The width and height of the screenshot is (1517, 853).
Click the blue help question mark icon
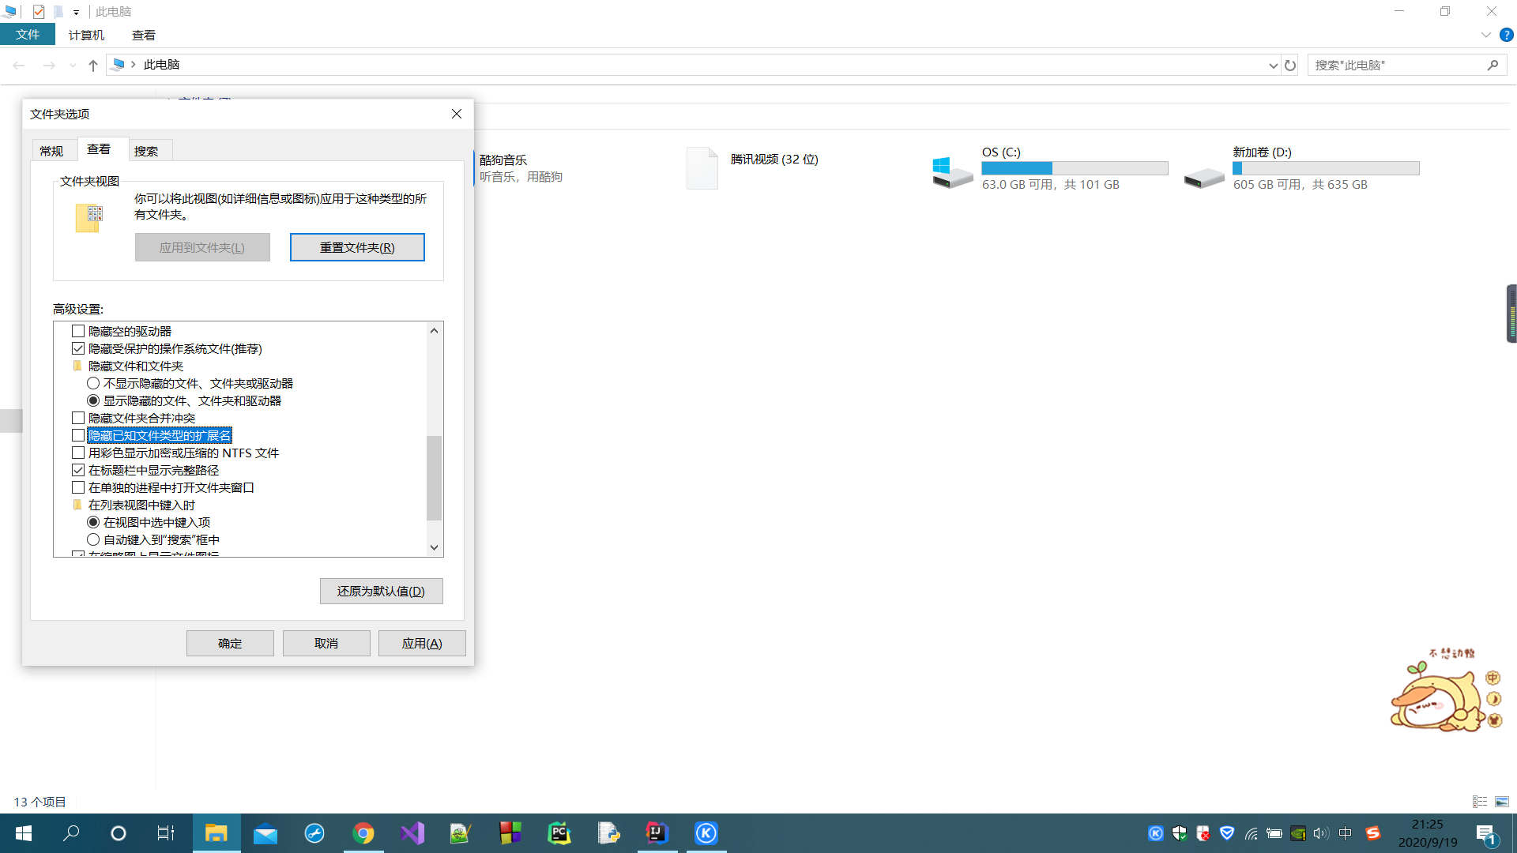click(1507, 35)
